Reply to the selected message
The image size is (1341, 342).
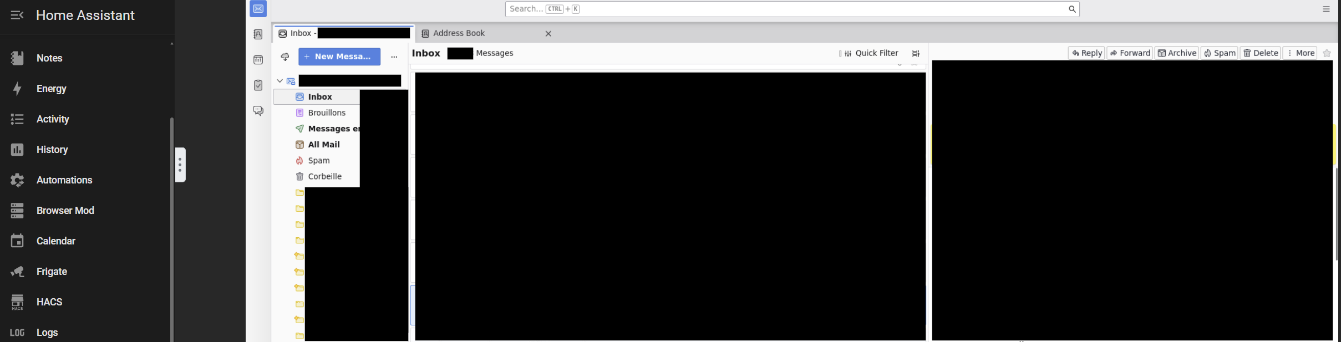click(1086, 53)
